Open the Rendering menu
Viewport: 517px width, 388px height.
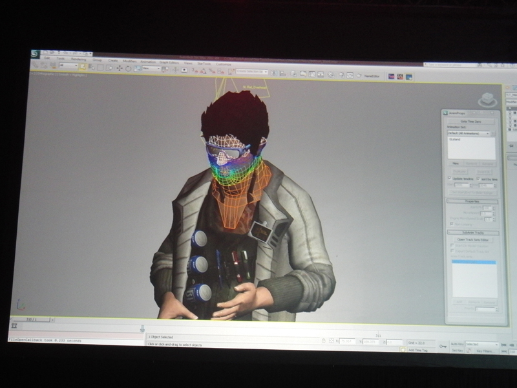78,59
